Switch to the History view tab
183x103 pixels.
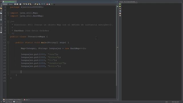pyautogui.click(x=11, y=4)
